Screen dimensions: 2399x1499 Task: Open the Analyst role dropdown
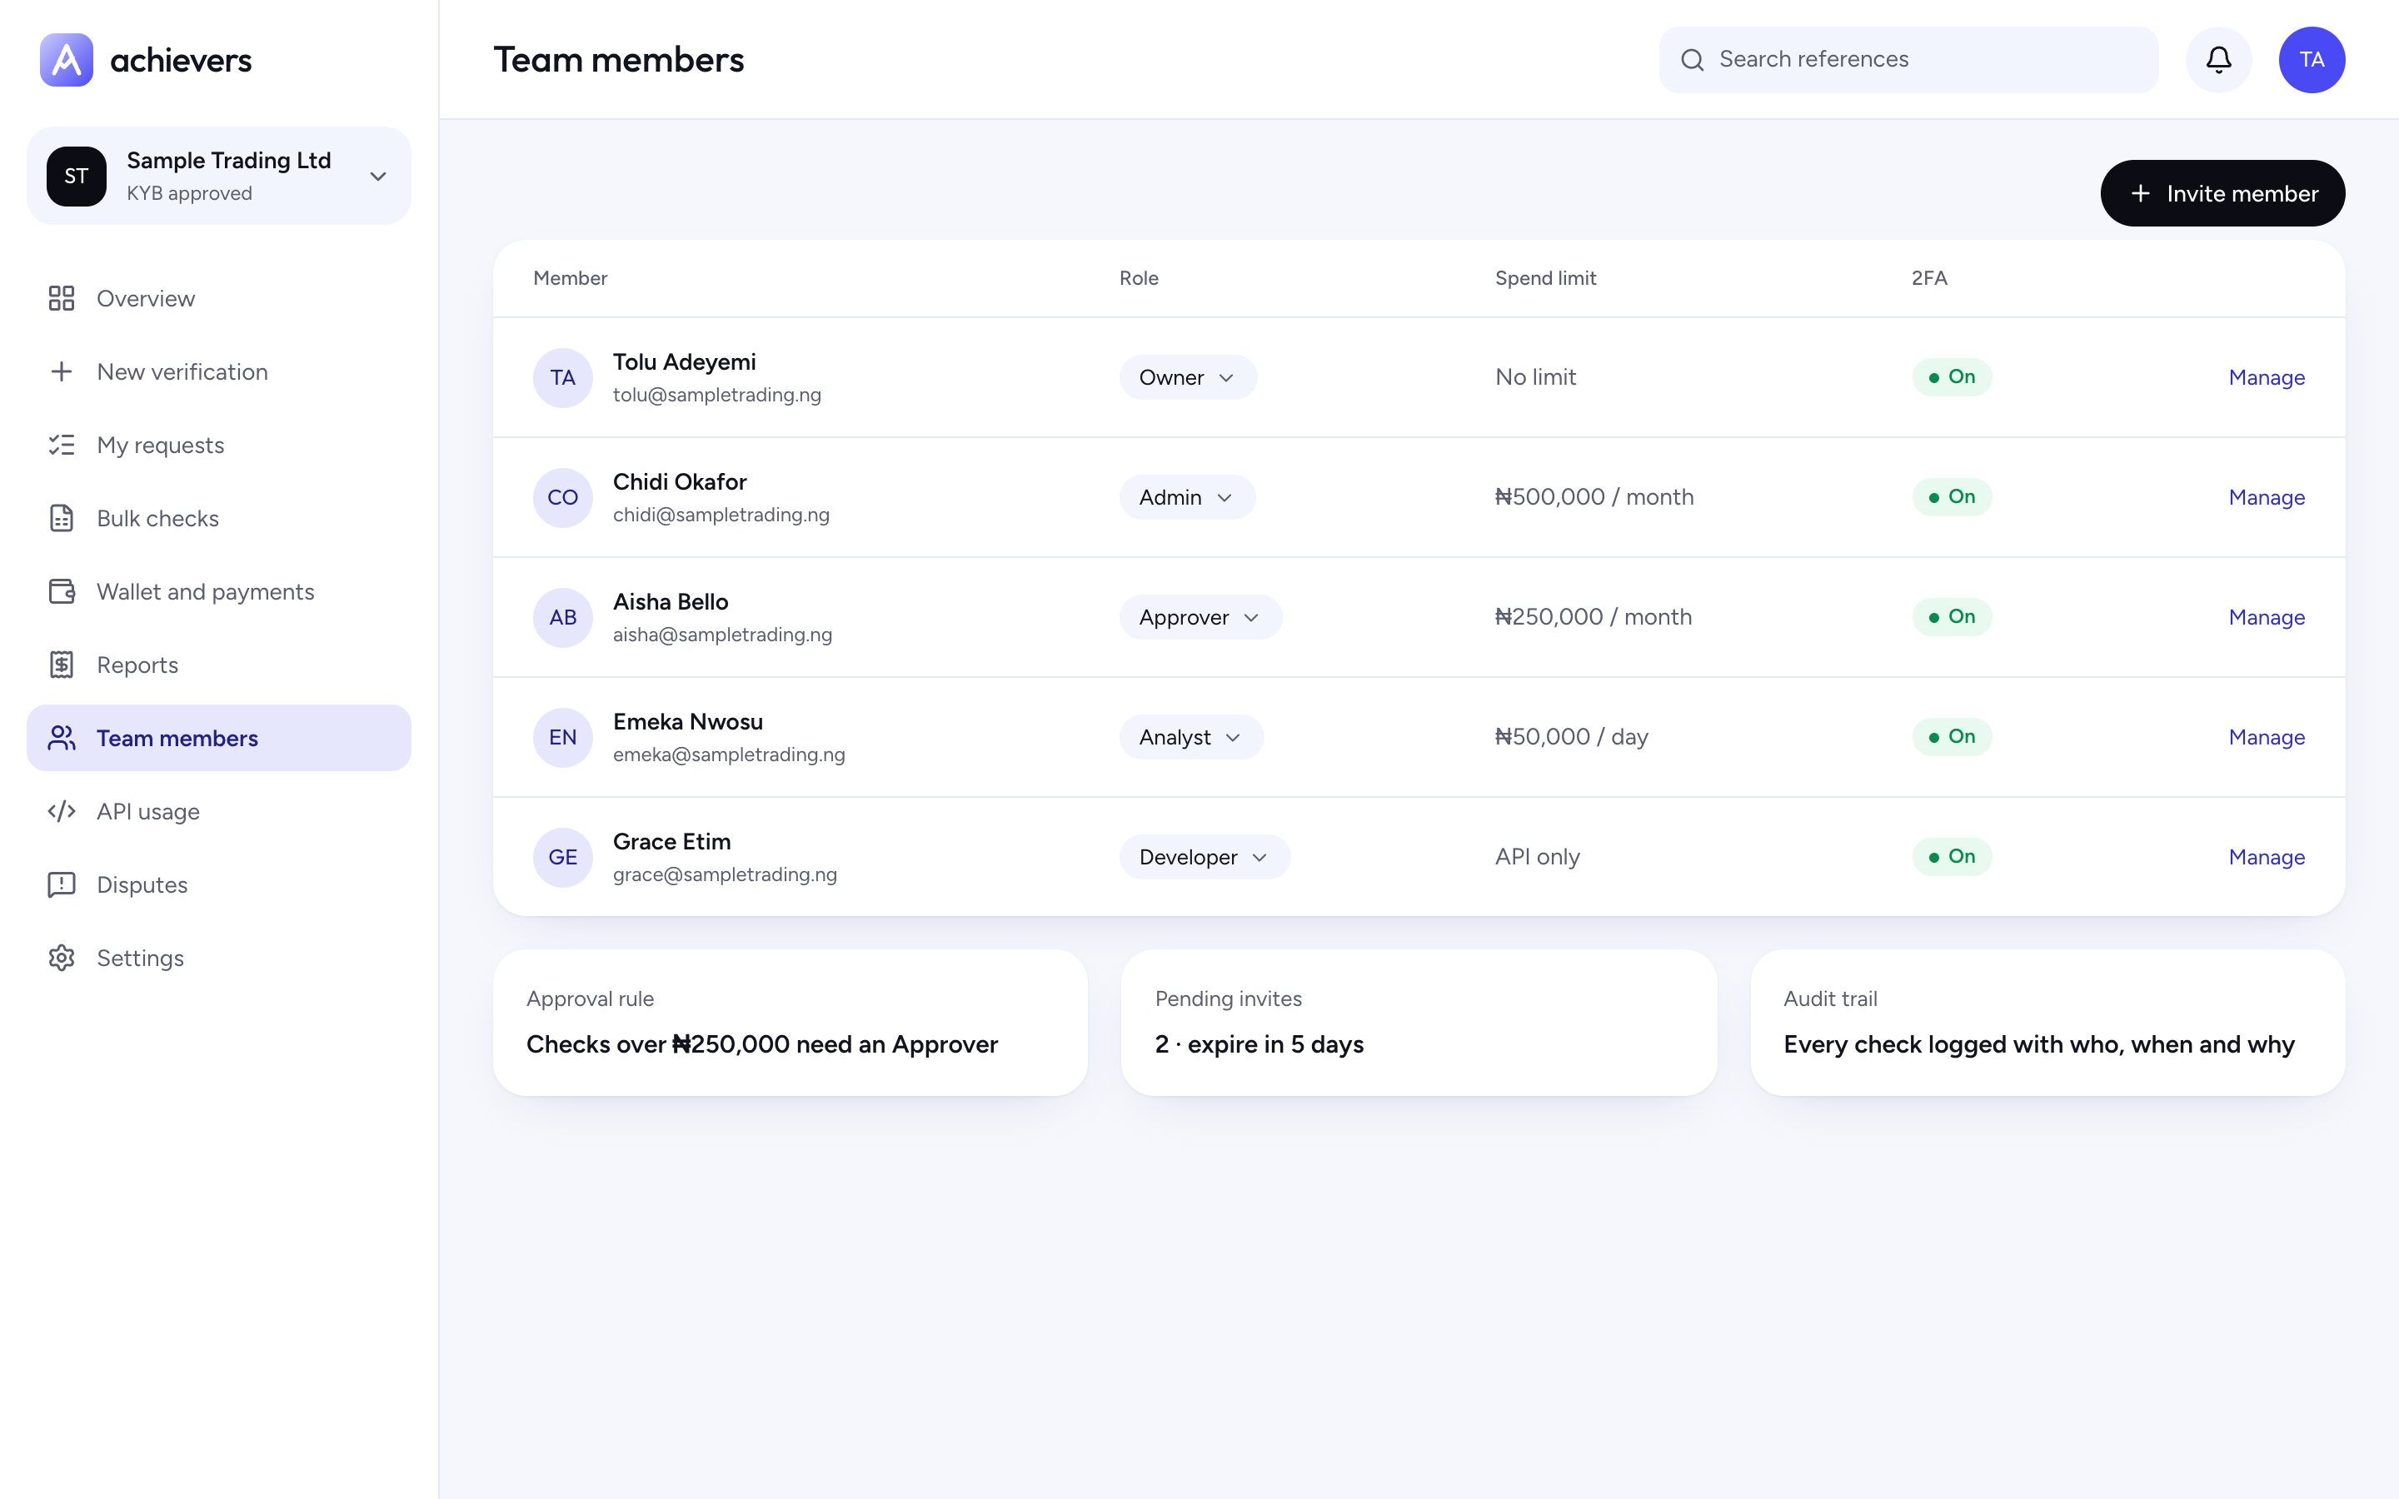point(1190,738)
